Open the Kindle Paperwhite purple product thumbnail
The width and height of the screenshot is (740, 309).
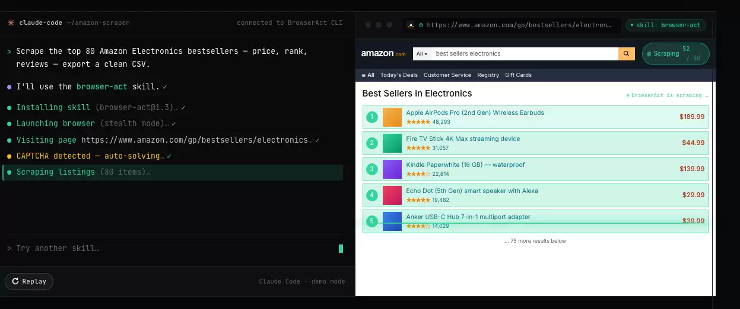392,169
